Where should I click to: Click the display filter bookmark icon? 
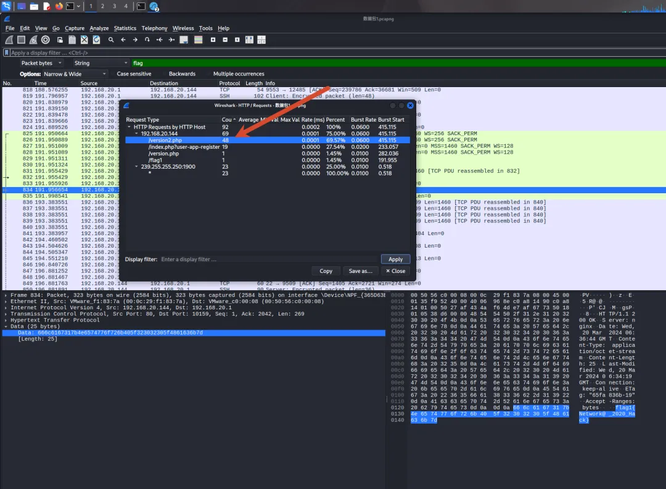click(x=6, y=52)
